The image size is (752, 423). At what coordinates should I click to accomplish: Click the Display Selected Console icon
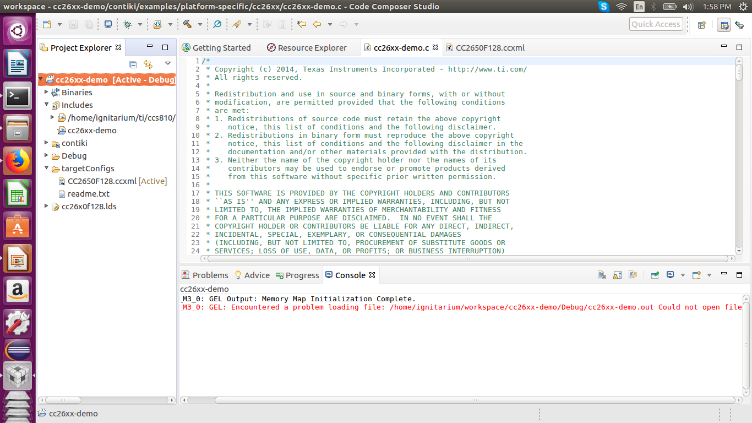pos(670,275)
